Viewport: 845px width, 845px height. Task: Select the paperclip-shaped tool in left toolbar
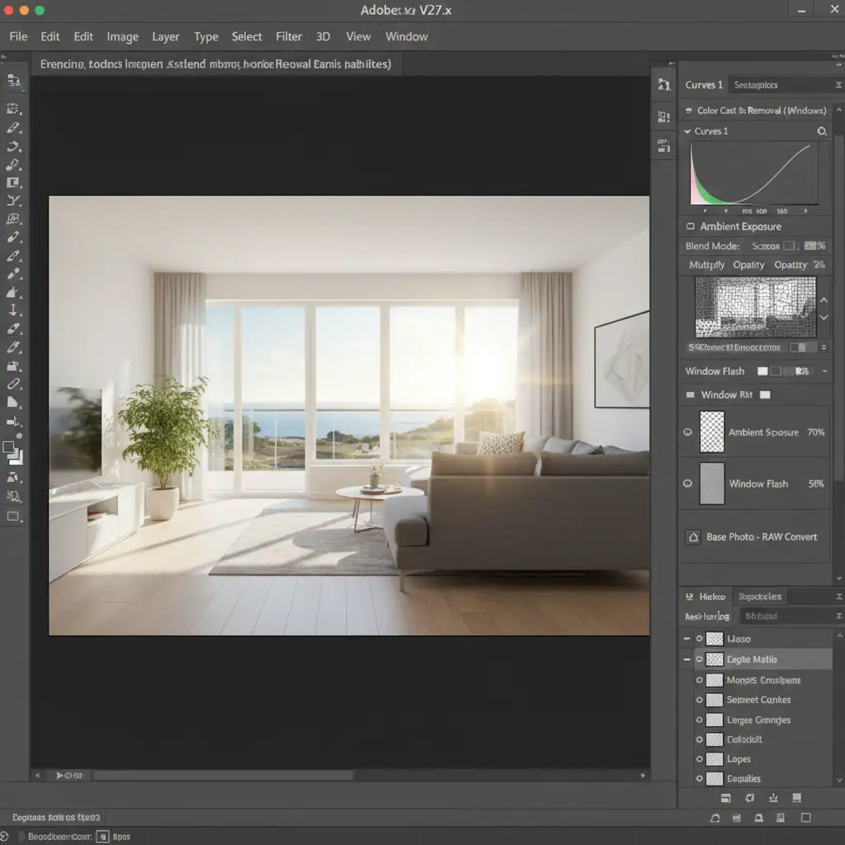pos(13,384)
